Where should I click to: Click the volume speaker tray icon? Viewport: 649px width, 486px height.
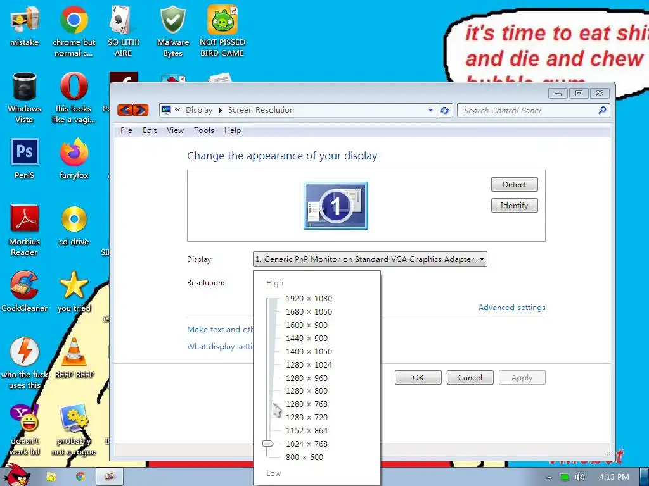pos(579,477)
